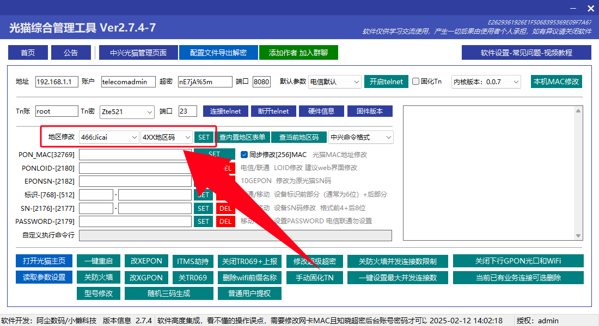Open 软件设置-常见问题-视频教程

pos(527,53)
